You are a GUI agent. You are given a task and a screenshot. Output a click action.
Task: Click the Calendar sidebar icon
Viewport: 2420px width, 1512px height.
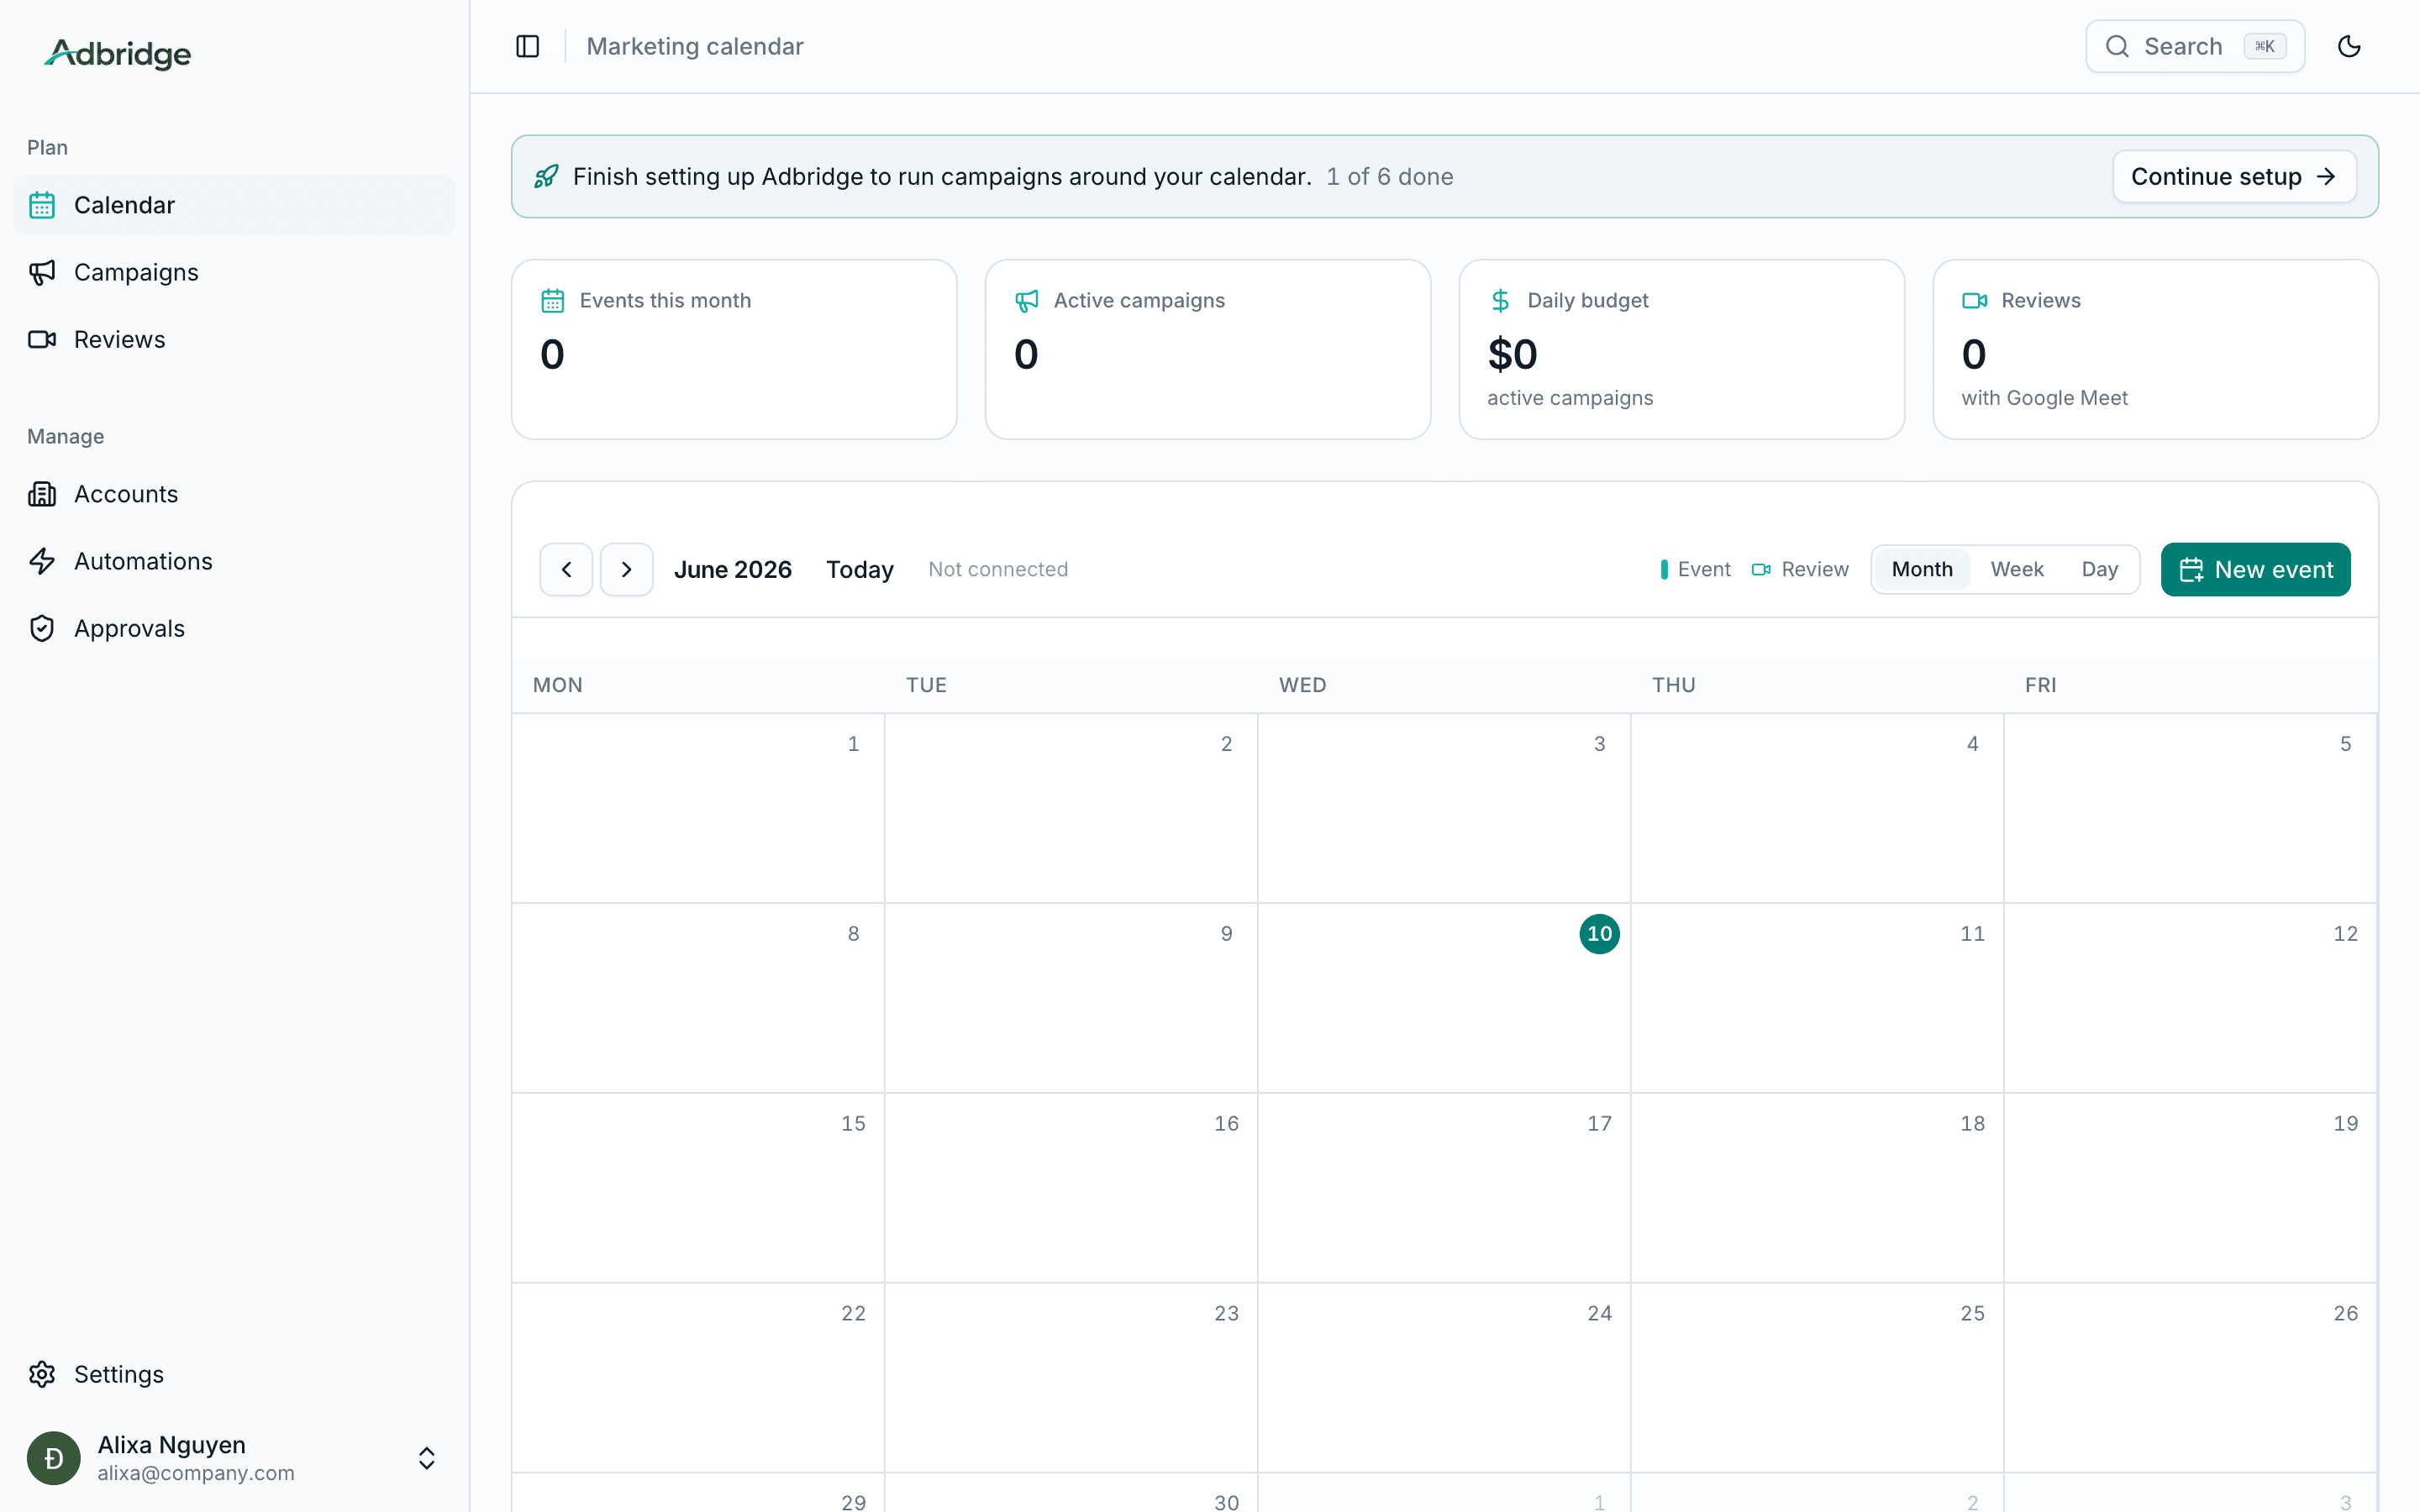42,205
